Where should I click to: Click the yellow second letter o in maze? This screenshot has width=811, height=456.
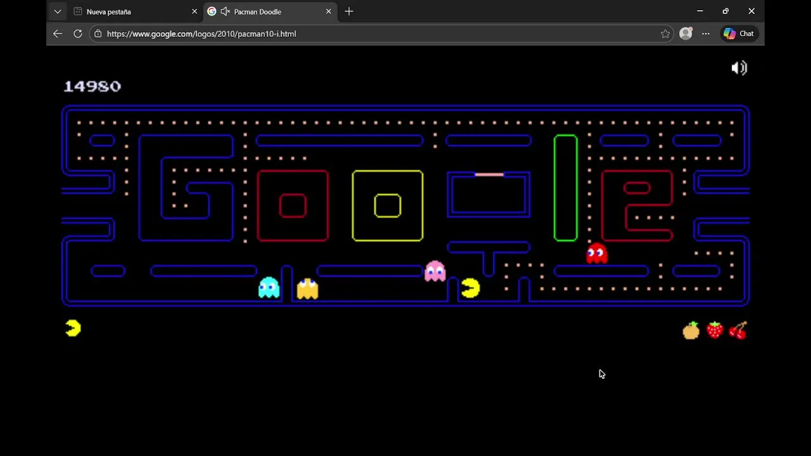(388, 206)
